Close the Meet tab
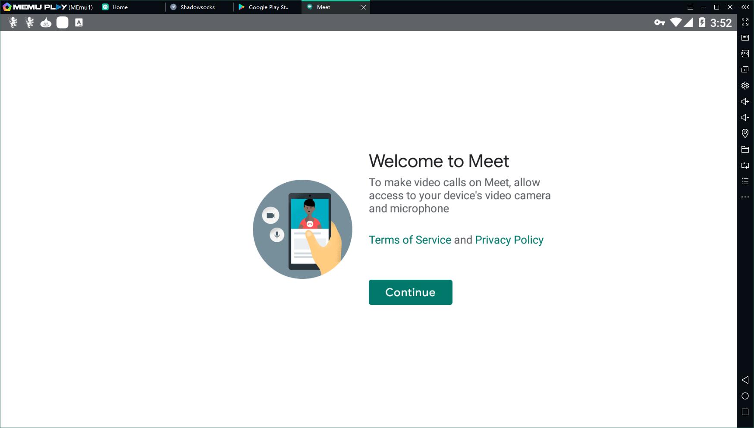The height and width of the screenshot is (428, 754). pos(364,7)
